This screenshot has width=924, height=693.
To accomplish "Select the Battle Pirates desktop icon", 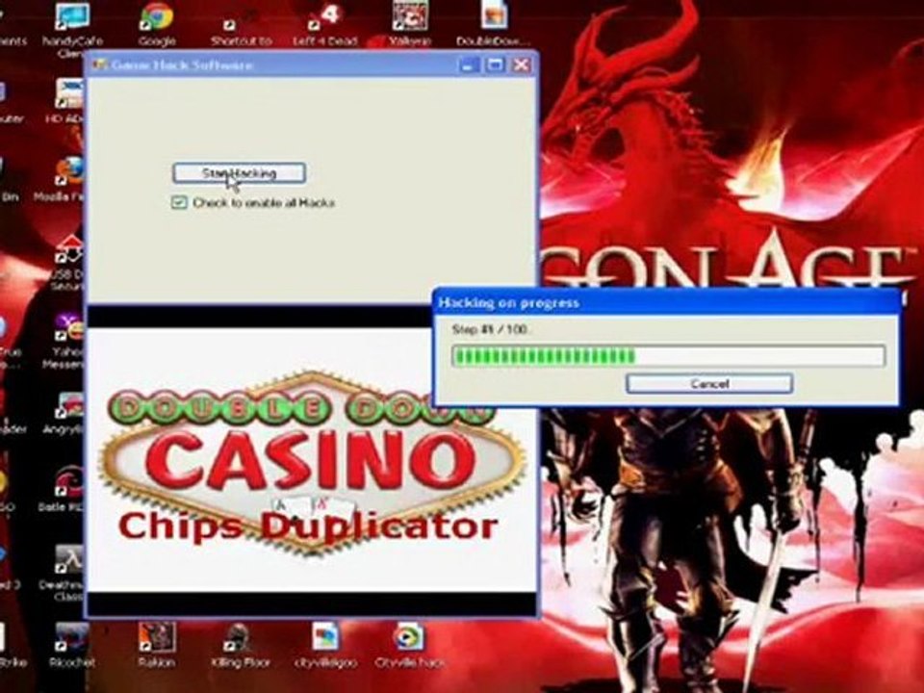I will point(64,490).
